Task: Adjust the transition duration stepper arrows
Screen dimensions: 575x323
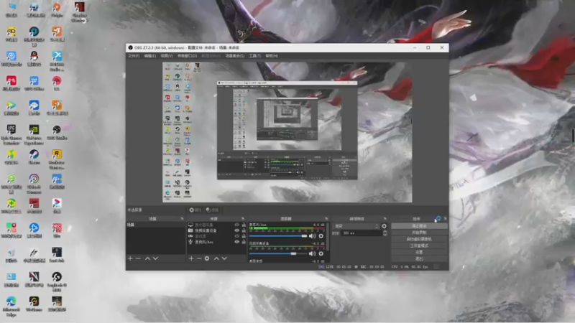Action: (x=385, y=233)
